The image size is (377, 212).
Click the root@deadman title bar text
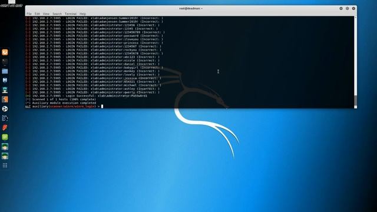pos(191,8)
